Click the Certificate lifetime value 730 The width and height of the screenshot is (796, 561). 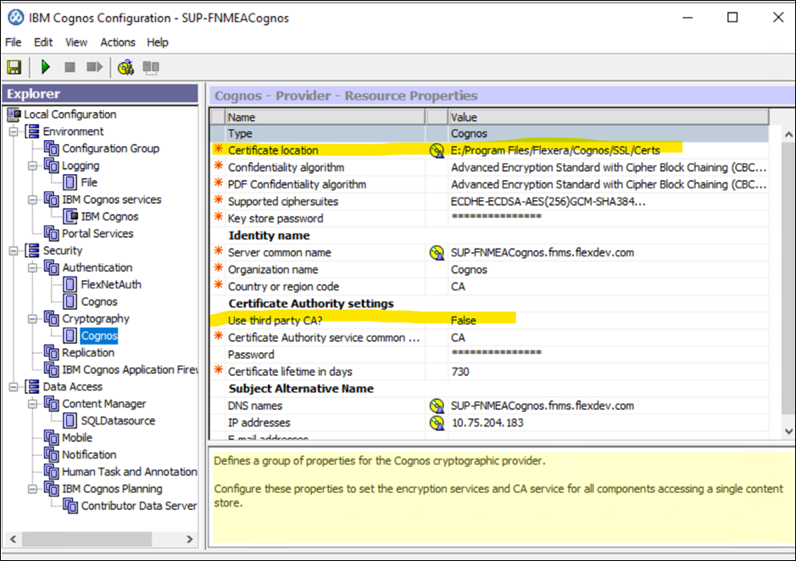tap(460, 372)
